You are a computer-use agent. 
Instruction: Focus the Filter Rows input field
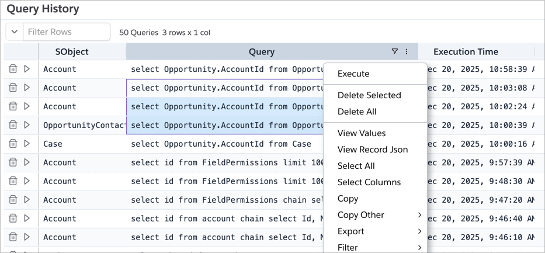[x=66, y=32]
